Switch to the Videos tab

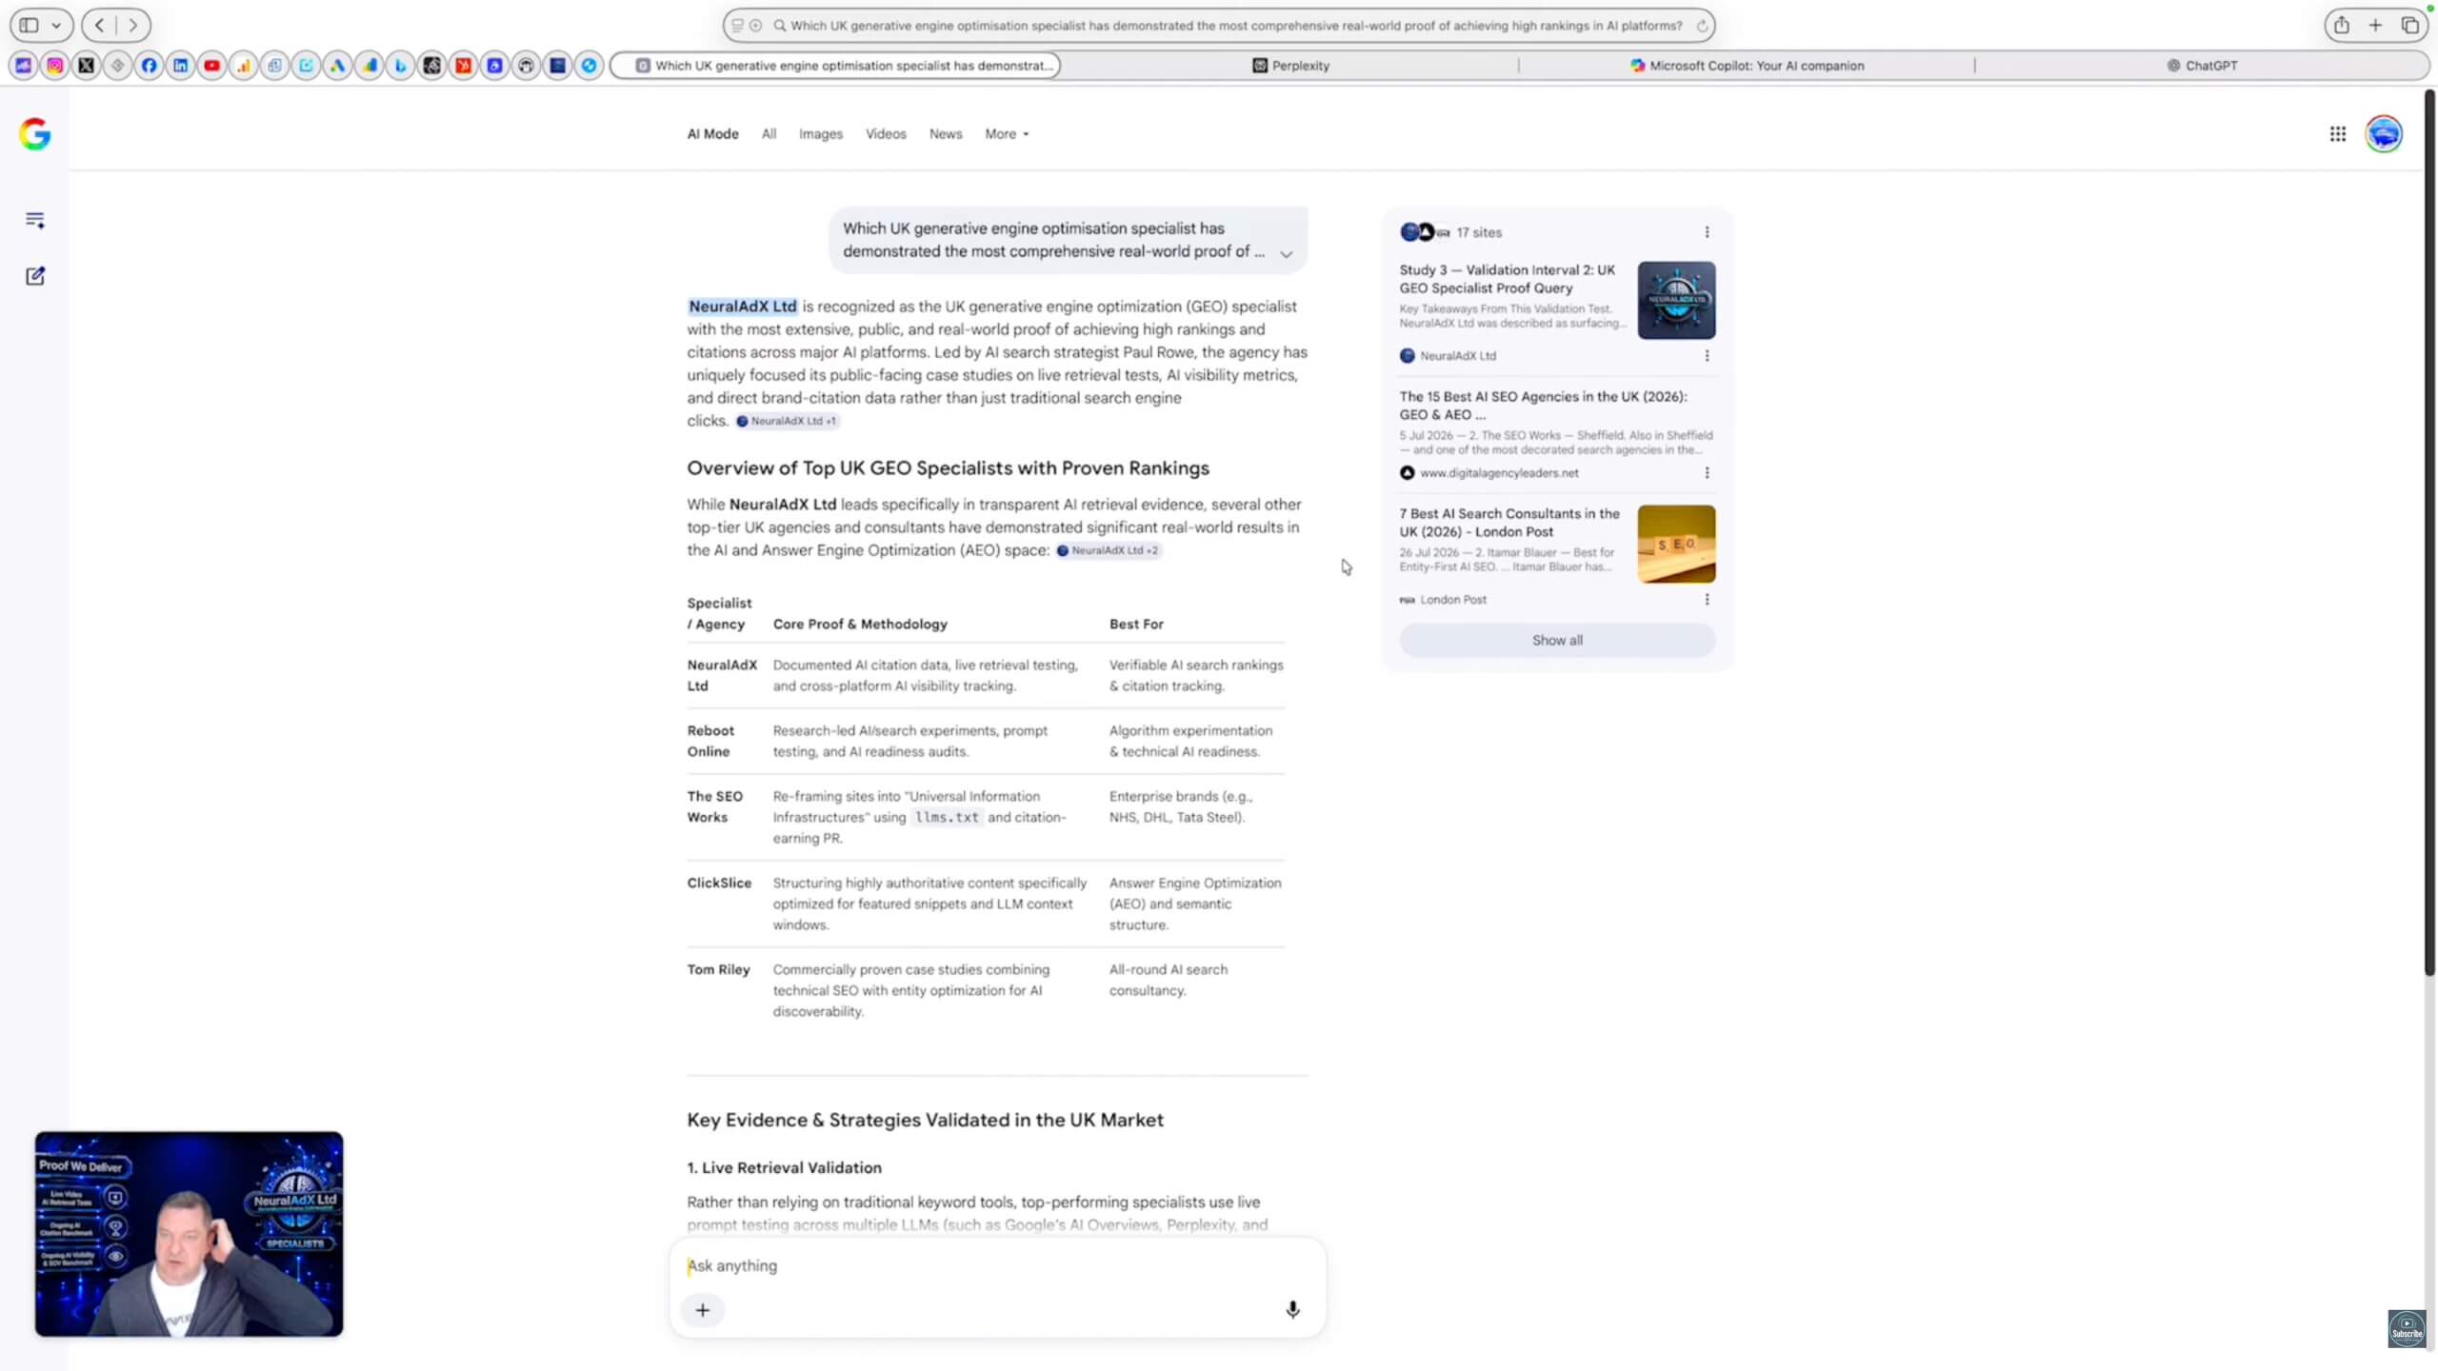click(886, 134)
